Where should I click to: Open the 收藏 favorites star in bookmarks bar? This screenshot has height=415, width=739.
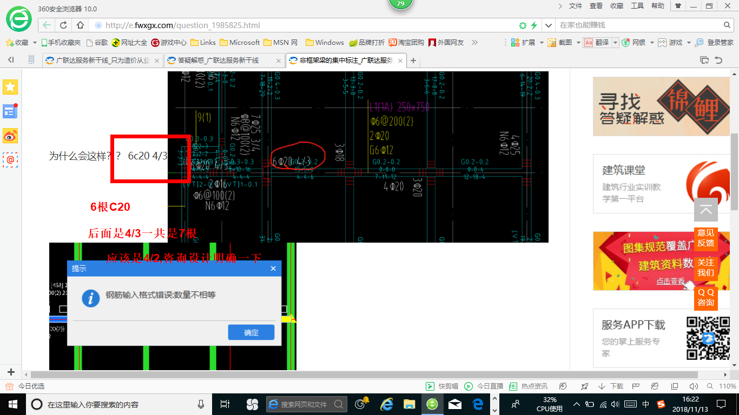pyautogui.click(x=17, y=42)
